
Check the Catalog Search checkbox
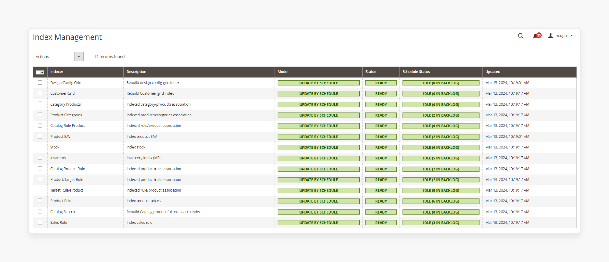click(x=40, y=211)
